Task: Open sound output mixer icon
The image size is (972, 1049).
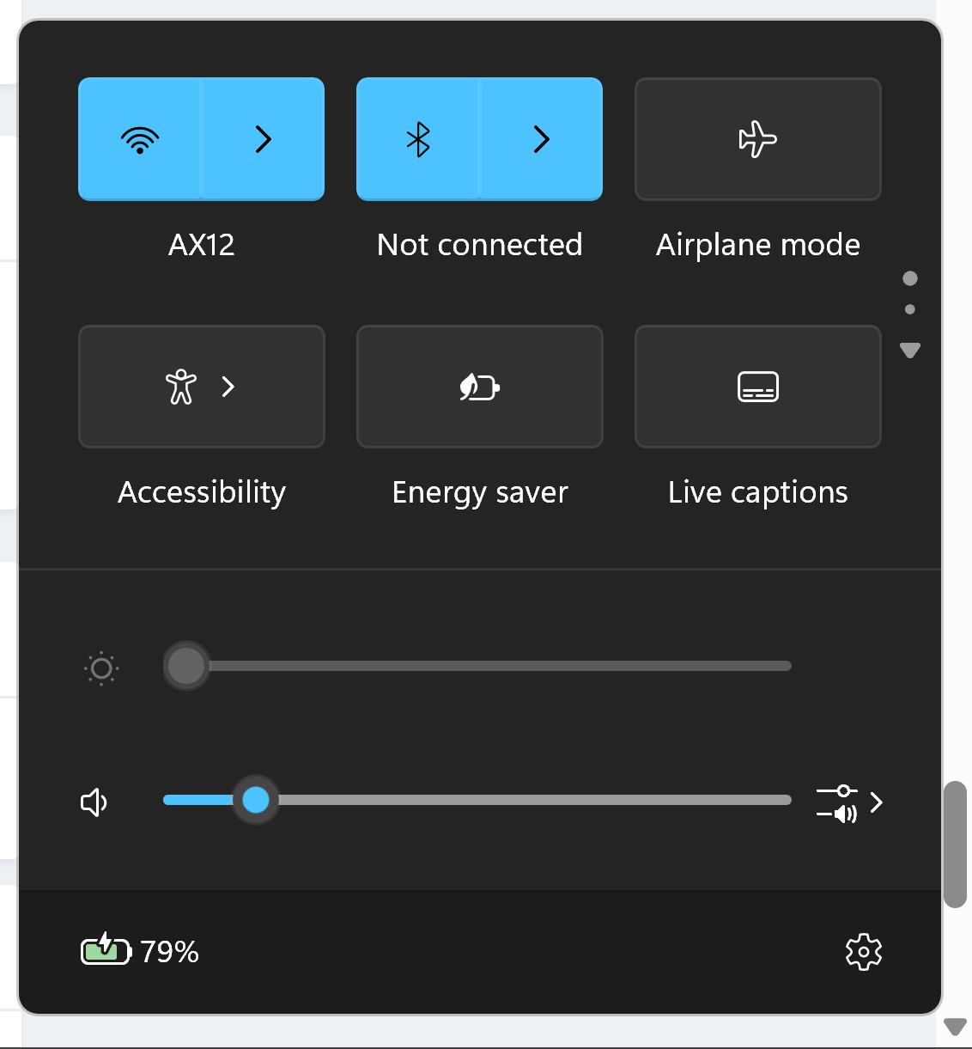Action: [x=837, y=802]
